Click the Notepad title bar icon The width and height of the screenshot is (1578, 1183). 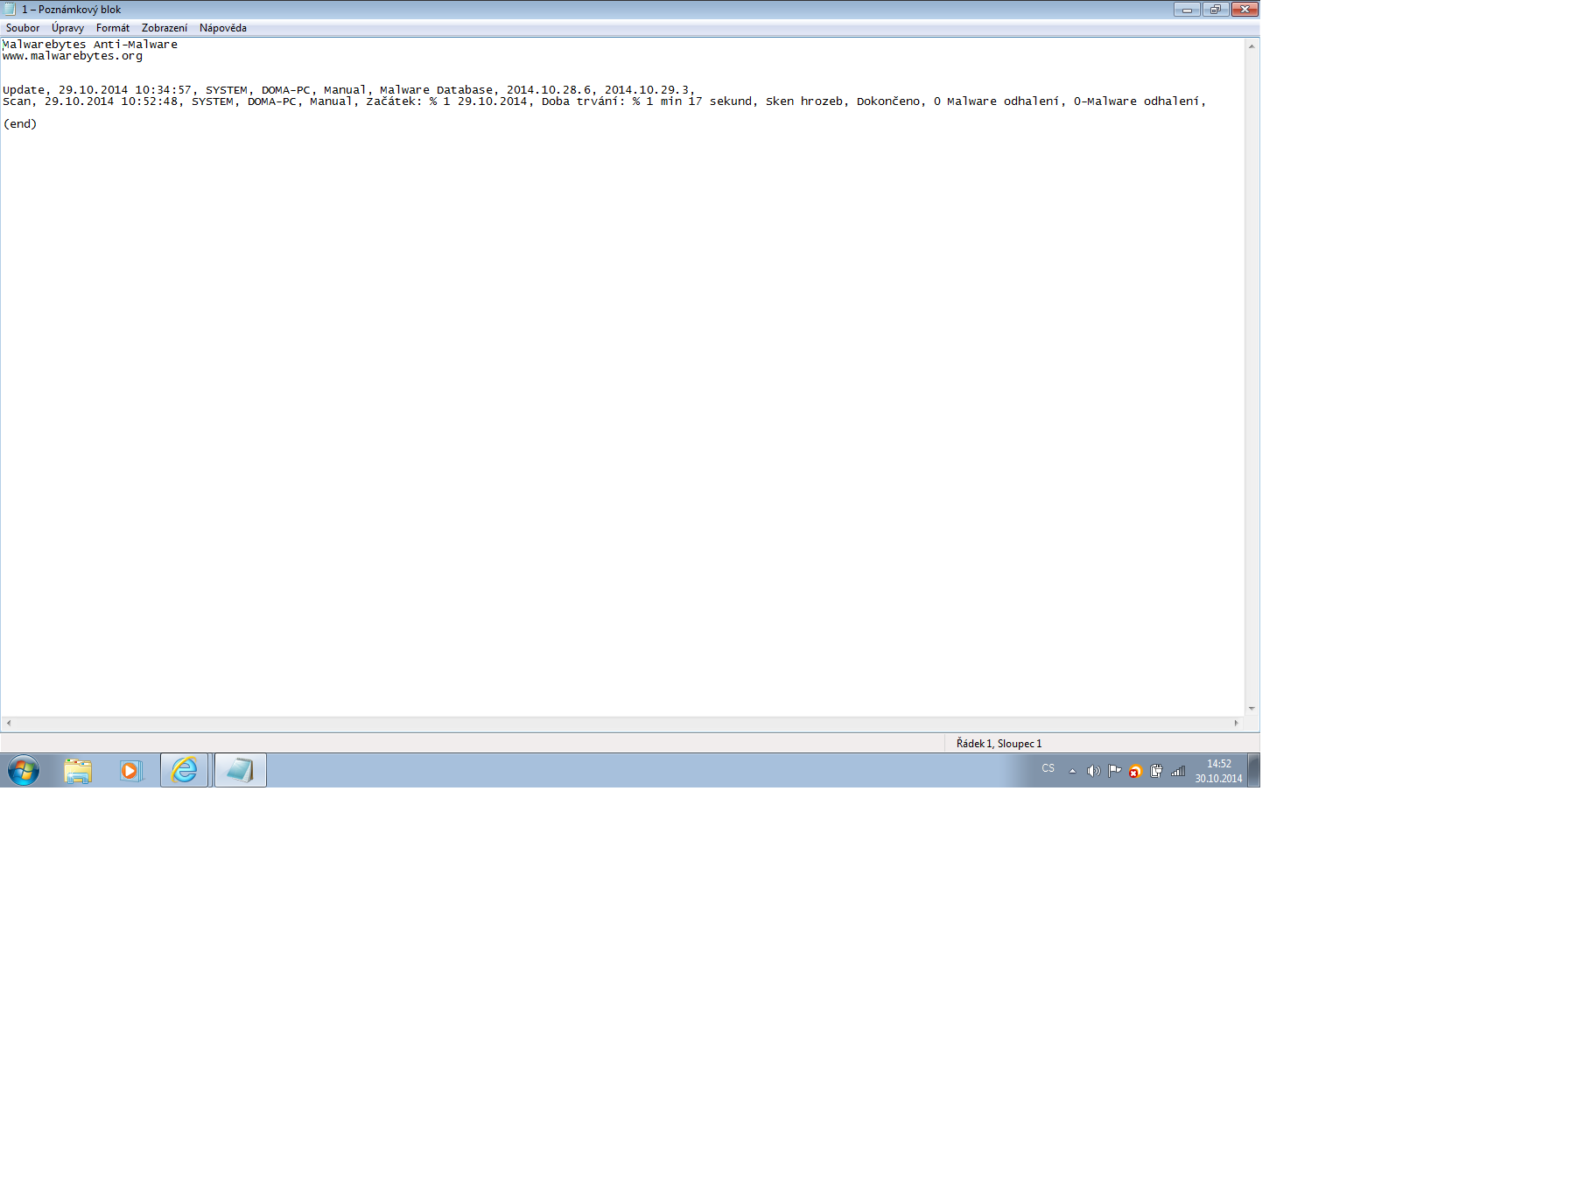pos(11,10)
